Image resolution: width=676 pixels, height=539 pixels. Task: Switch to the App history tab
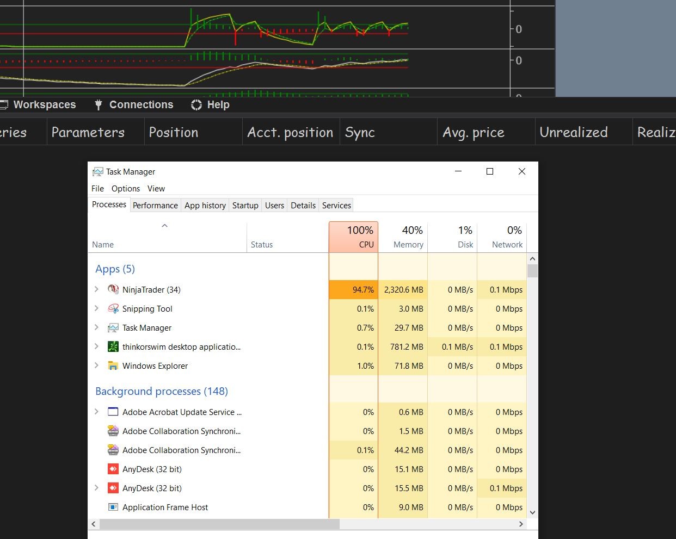(x=205, y=206)
